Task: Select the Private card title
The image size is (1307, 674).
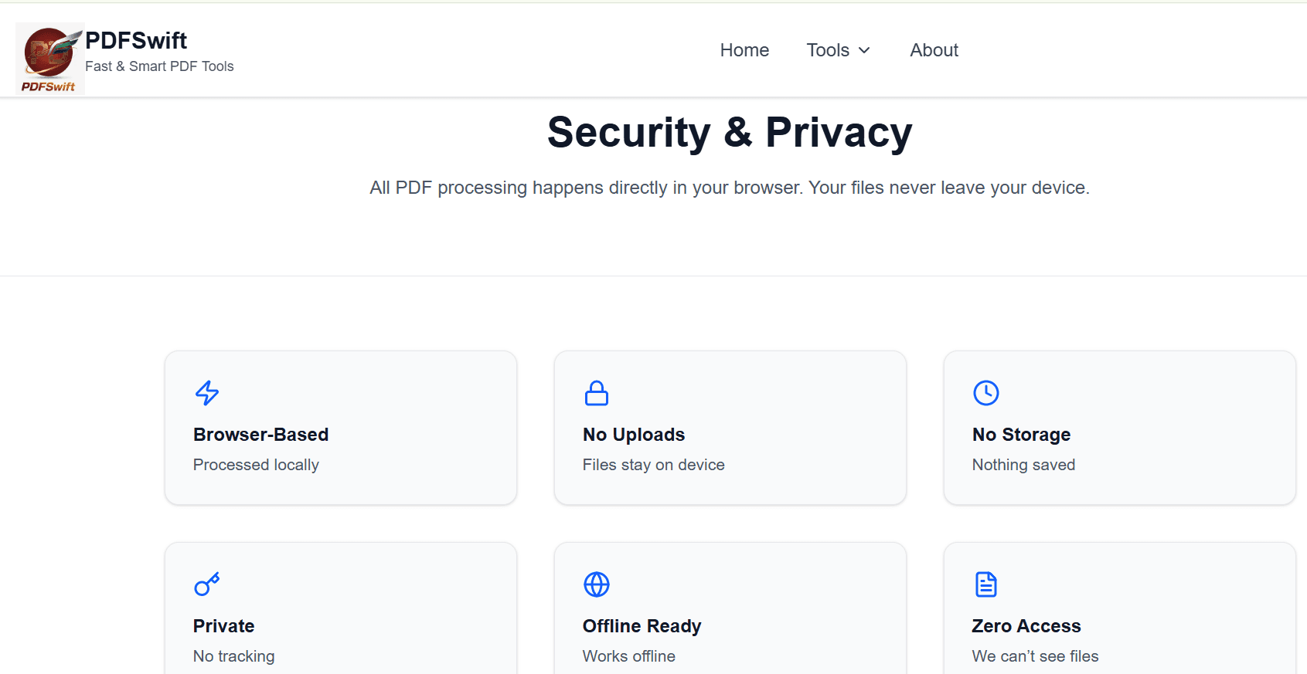Action: click(224, 626)
